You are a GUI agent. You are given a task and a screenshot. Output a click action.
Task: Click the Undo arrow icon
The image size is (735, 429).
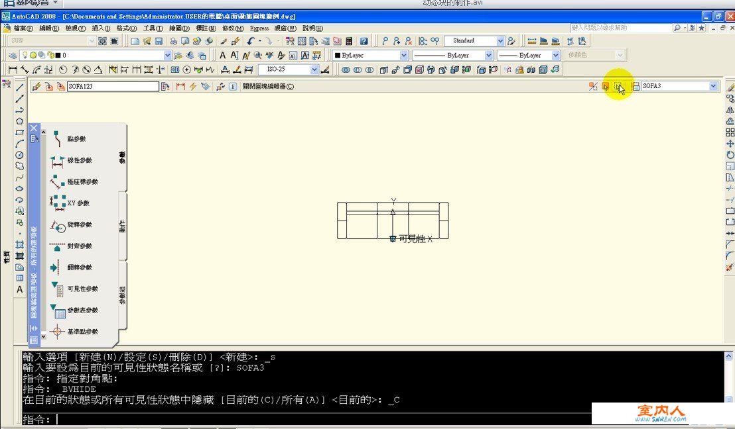point(251,41)
